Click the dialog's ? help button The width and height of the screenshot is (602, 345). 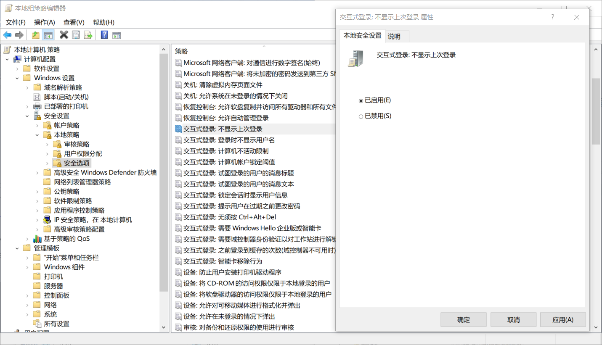(553, 17)
